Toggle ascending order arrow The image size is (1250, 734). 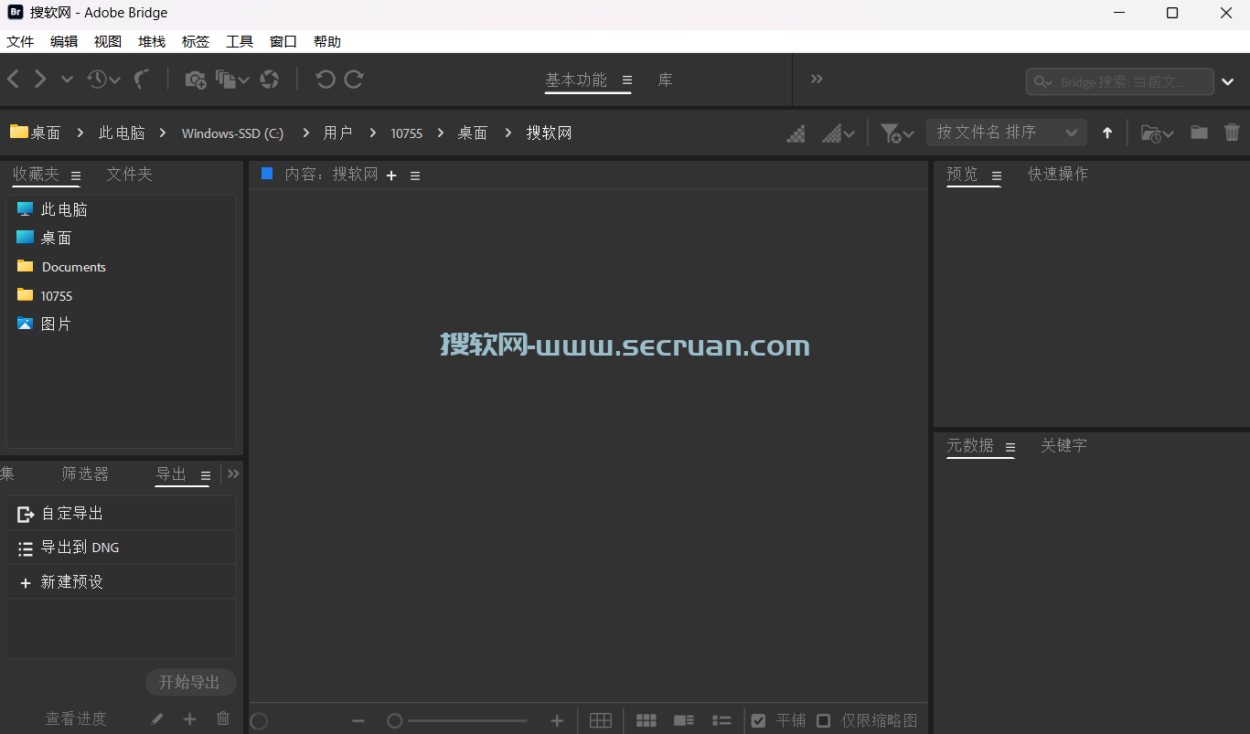[1107, 133]
